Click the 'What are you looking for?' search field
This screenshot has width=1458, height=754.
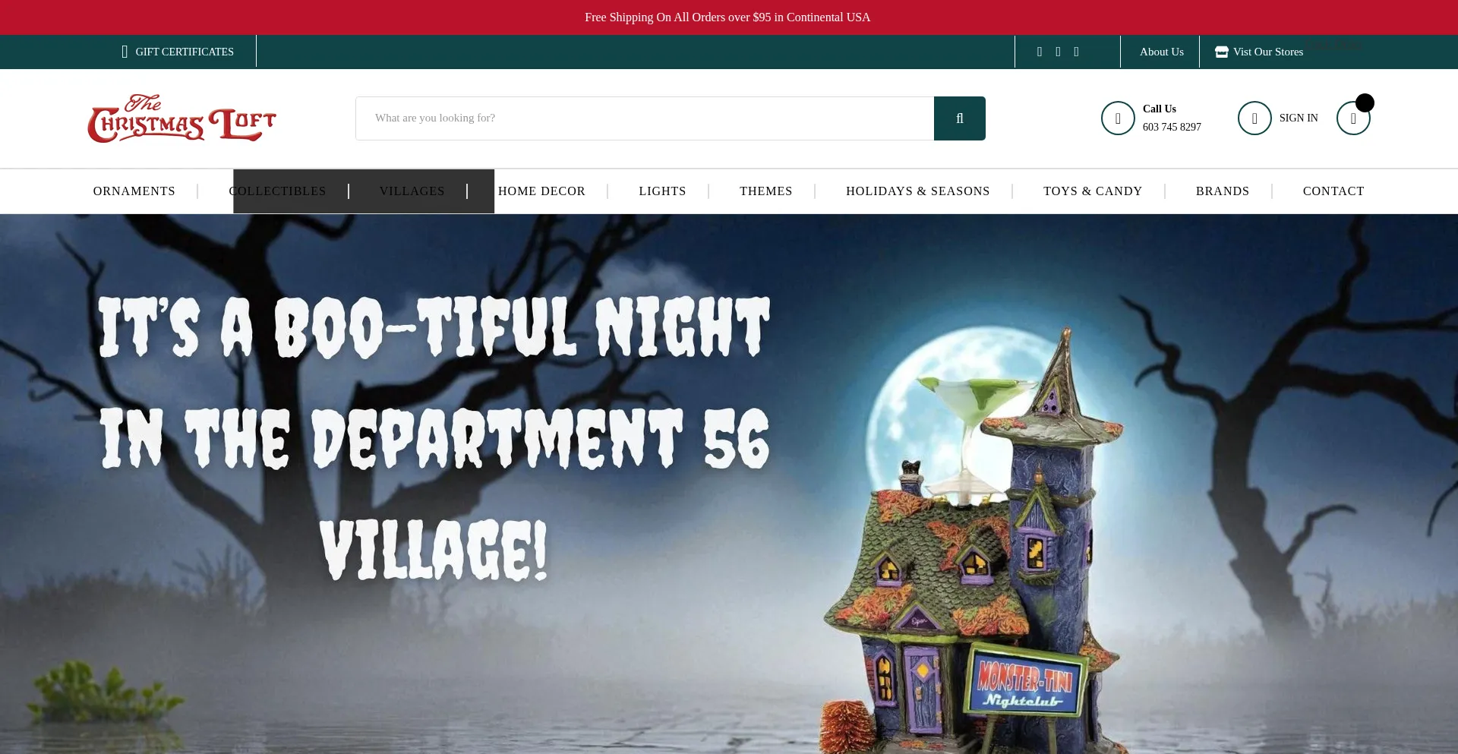(x=644, y=118)
